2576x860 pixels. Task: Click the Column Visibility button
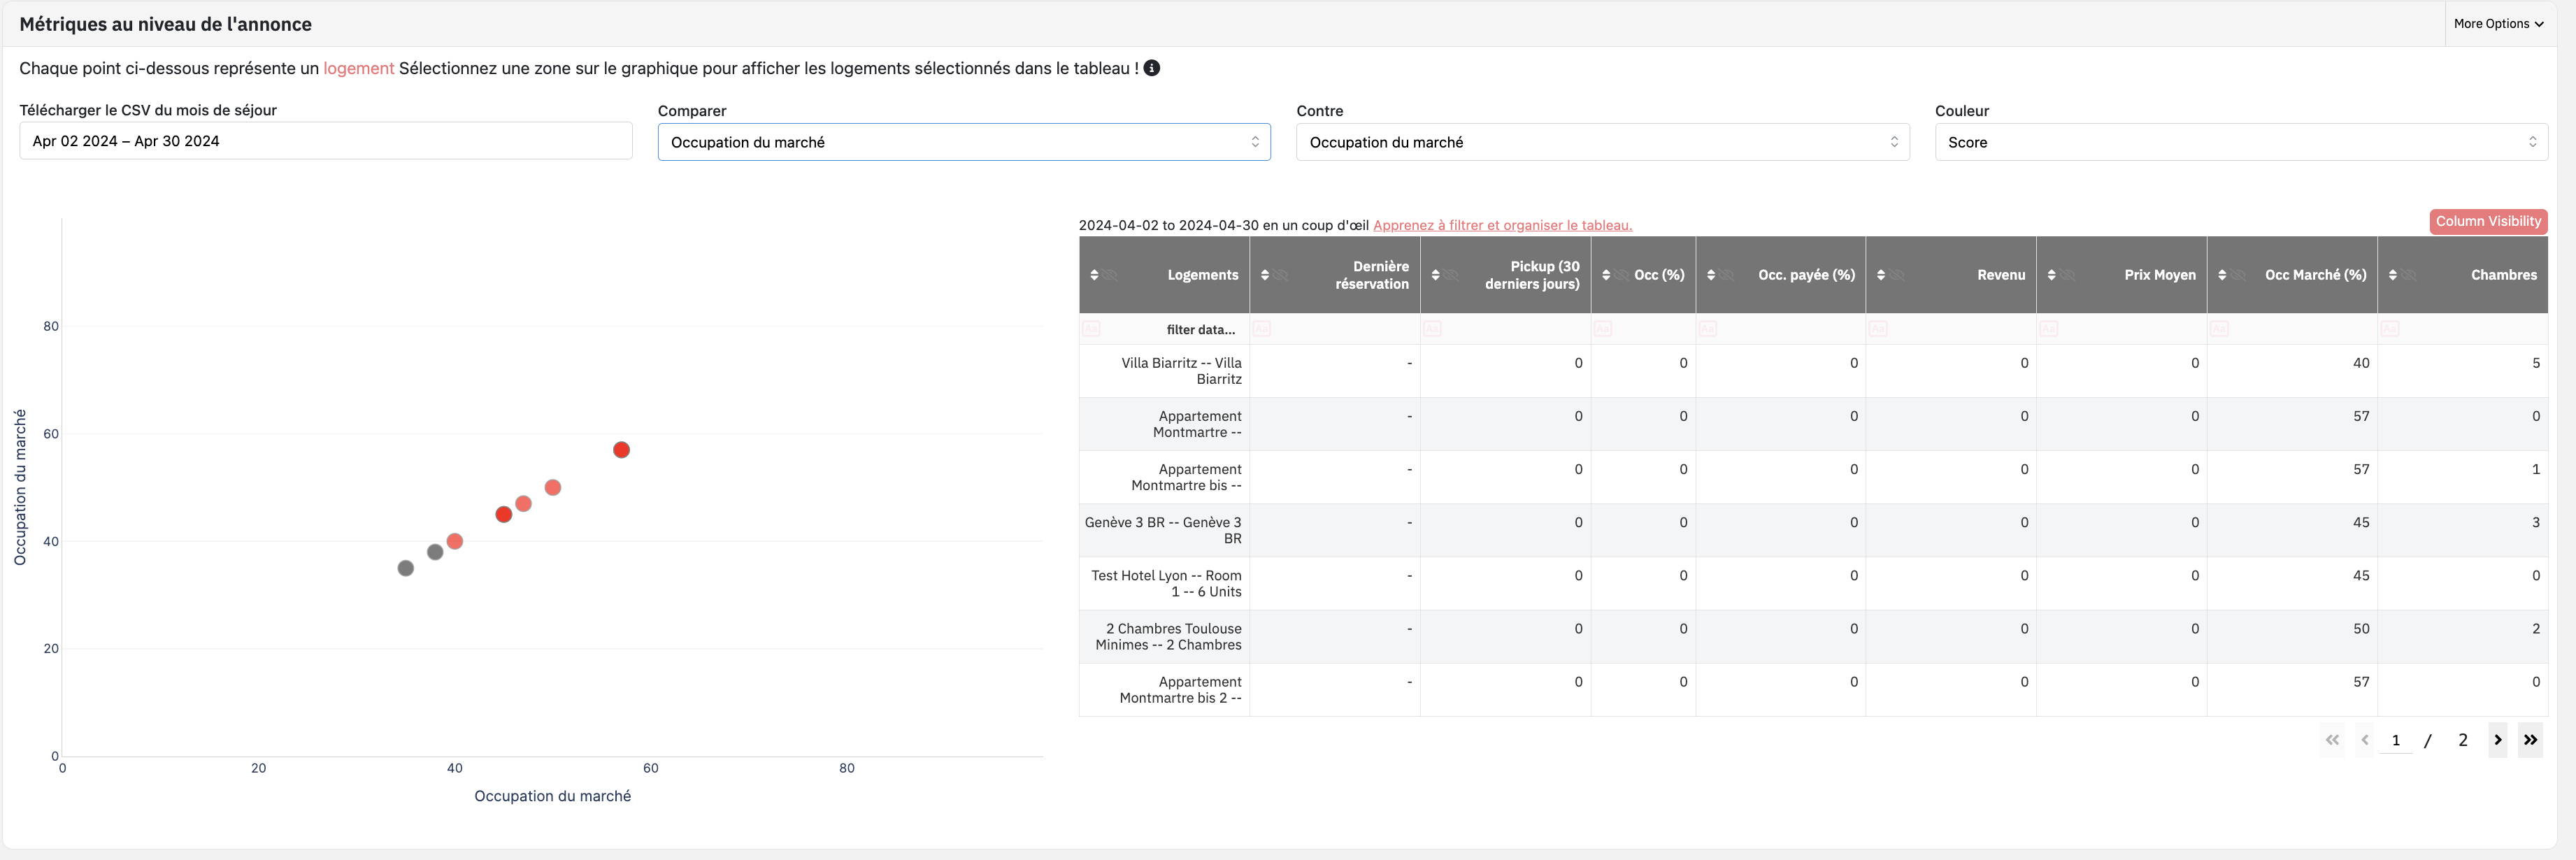2488,221
